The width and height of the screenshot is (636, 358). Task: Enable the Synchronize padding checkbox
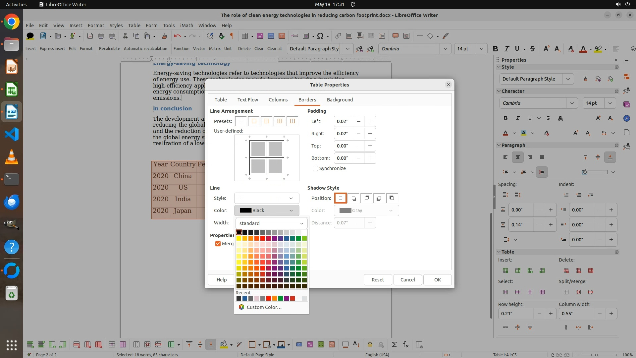tap(315, 168)
